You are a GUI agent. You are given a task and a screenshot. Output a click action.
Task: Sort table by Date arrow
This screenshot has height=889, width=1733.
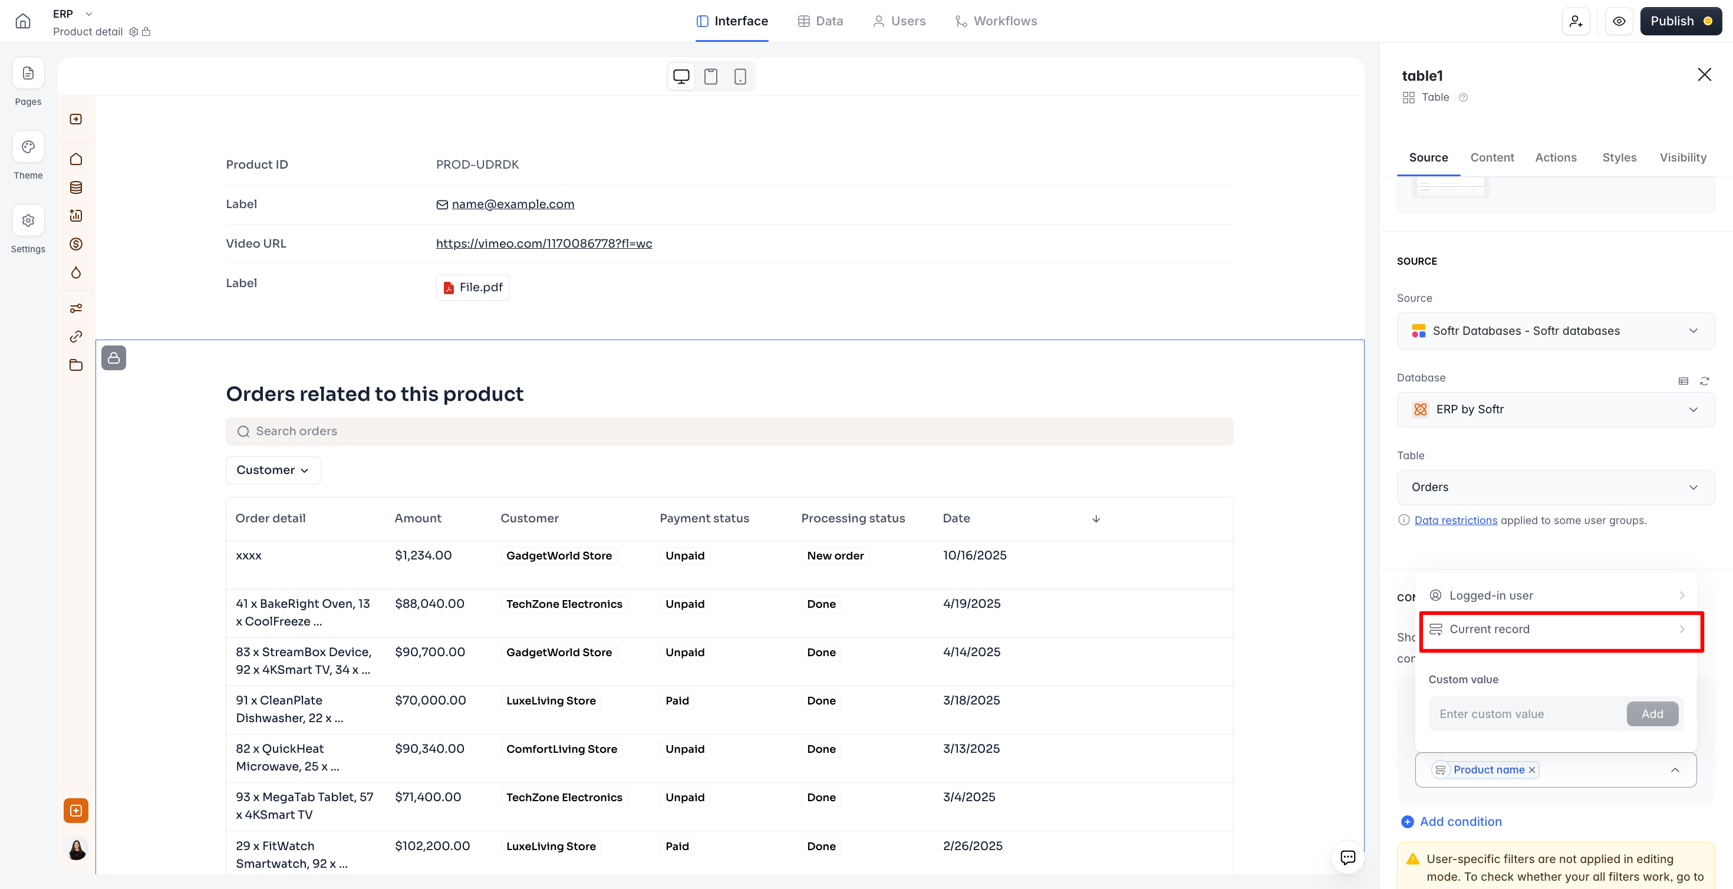[x=1096, y=518]
